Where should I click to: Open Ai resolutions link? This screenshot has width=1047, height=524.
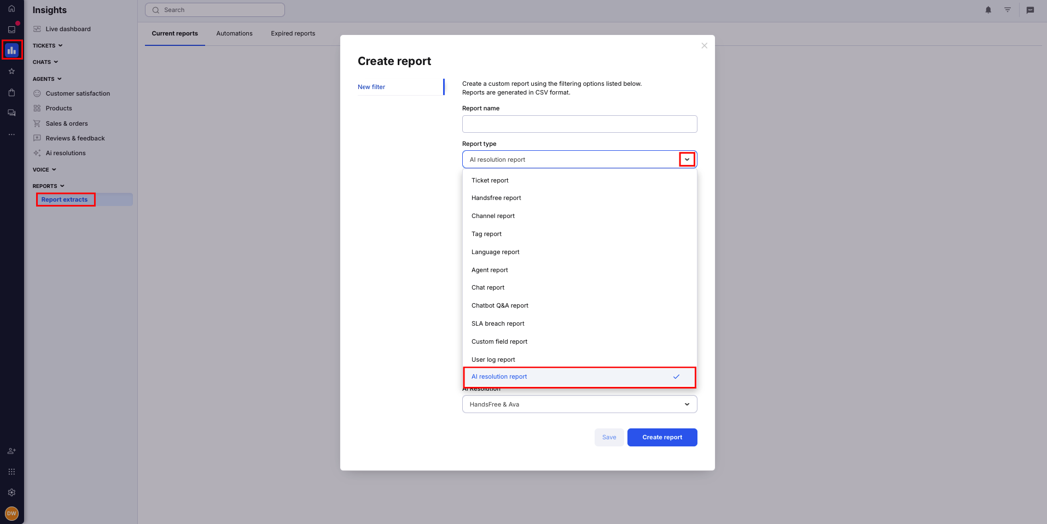click(x=66, y=153)
